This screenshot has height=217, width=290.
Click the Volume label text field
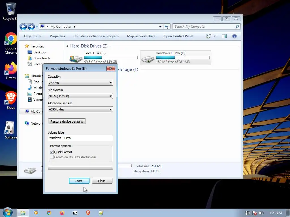[x=80, y=138]
